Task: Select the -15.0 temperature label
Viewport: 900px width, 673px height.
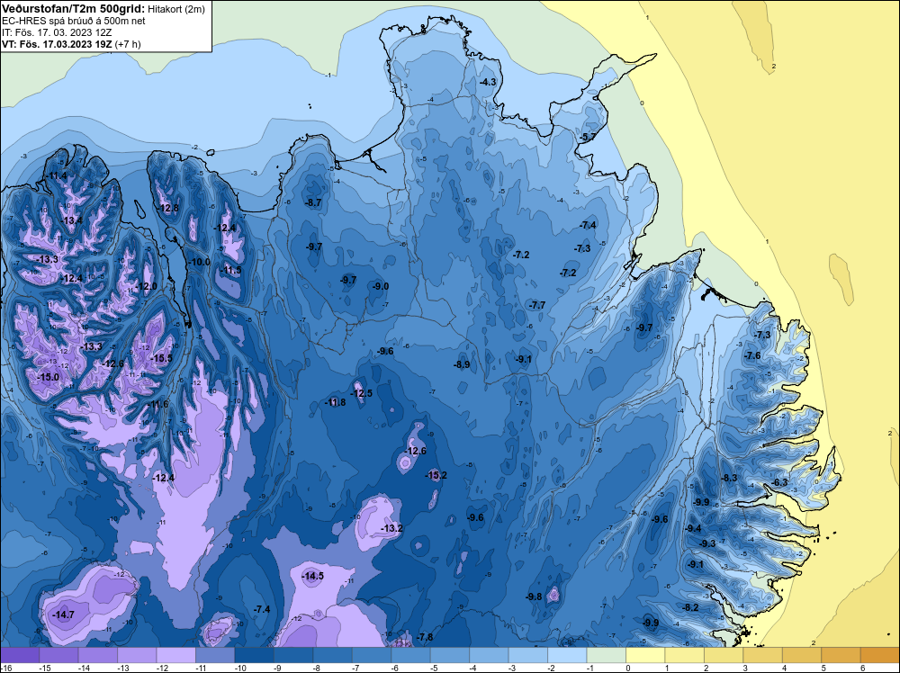Action: [x=49, y=378]
